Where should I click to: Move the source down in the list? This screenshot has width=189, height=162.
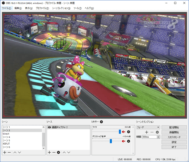(x=69, y=152)
